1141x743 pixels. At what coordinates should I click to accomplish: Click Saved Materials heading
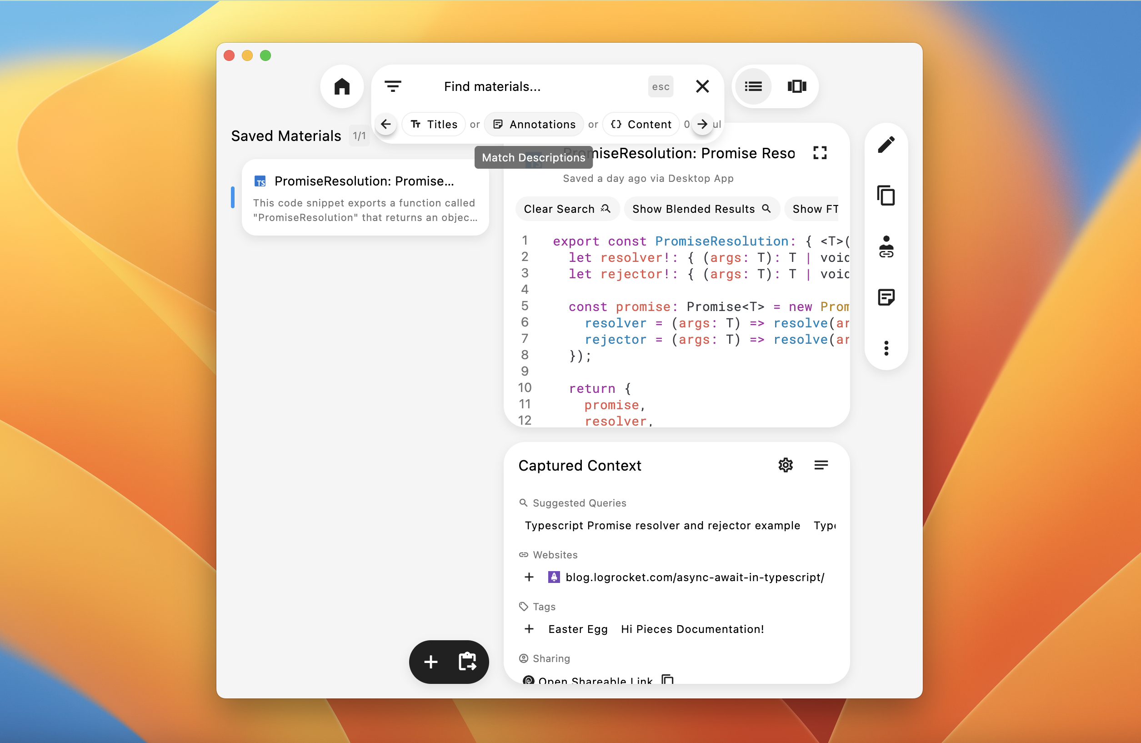pyautogui.click(x=286, y=136)
